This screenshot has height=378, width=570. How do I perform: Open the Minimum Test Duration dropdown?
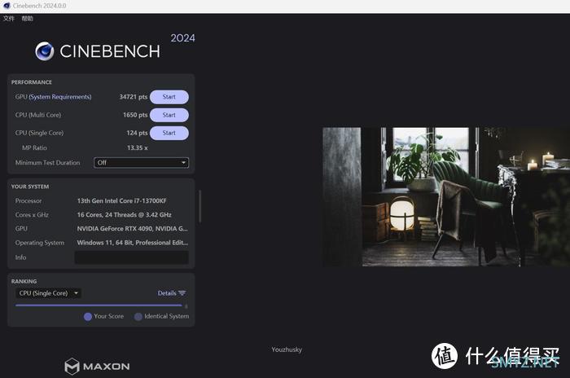coord(141,163)
